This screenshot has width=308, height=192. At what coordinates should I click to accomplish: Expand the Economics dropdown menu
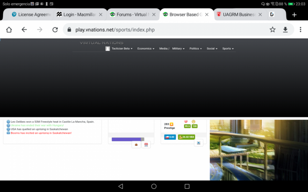tap(146, 49)
